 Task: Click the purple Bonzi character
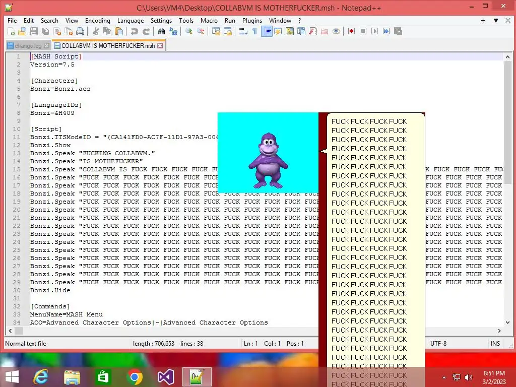point(268,160)
